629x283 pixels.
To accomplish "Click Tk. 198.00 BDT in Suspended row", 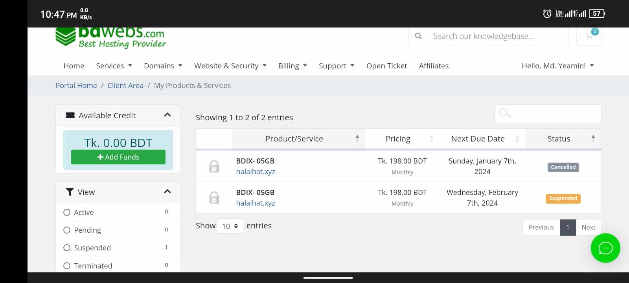I will point(402,192).
